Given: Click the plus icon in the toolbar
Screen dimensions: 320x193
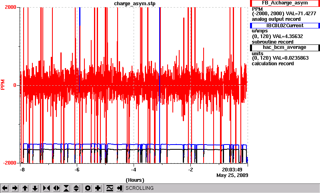Looking at the screenshot, I should [x=98, y=188].
